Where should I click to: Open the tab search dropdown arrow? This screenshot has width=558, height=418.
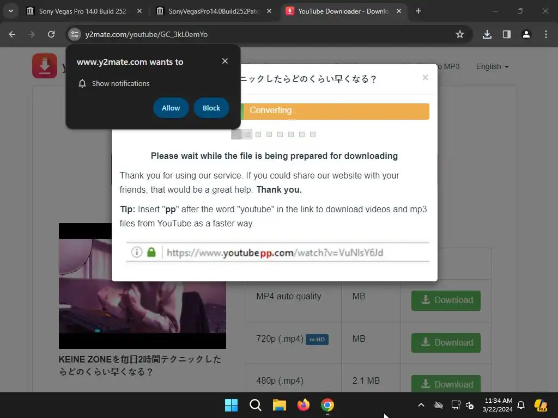11,11
